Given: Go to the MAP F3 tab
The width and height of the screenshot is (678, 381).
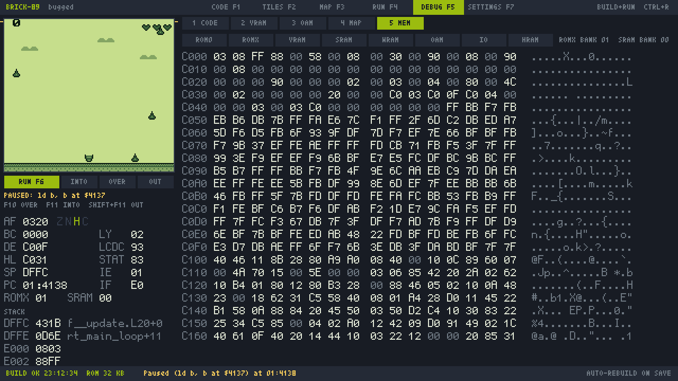Looking at the screenshot, I should 332,7.
